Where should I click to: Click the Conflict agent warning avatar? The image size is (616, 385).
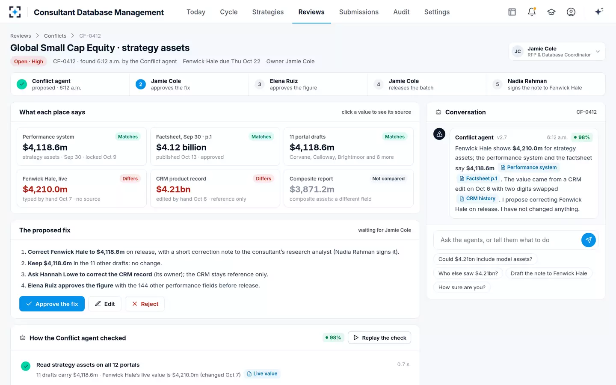pos(439,134)
